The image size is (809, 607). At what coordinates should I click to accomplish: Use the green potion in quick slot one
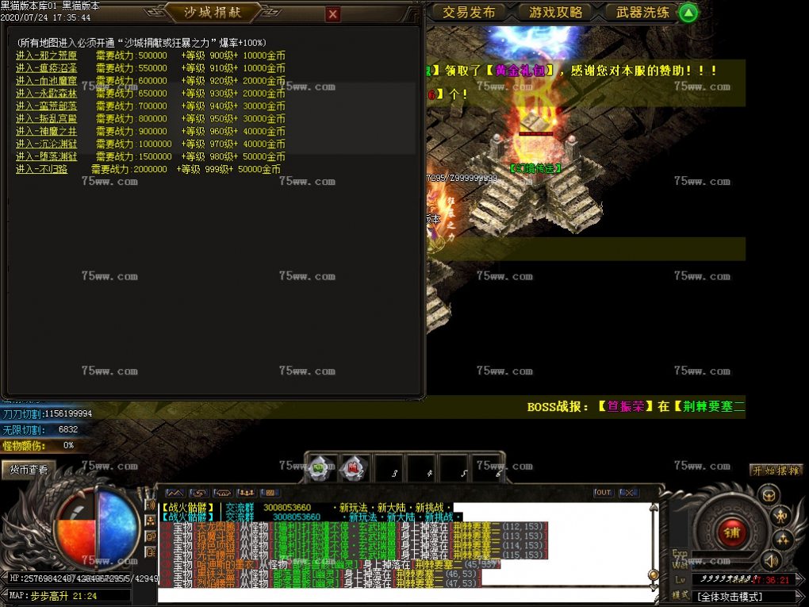click(320, 468)
